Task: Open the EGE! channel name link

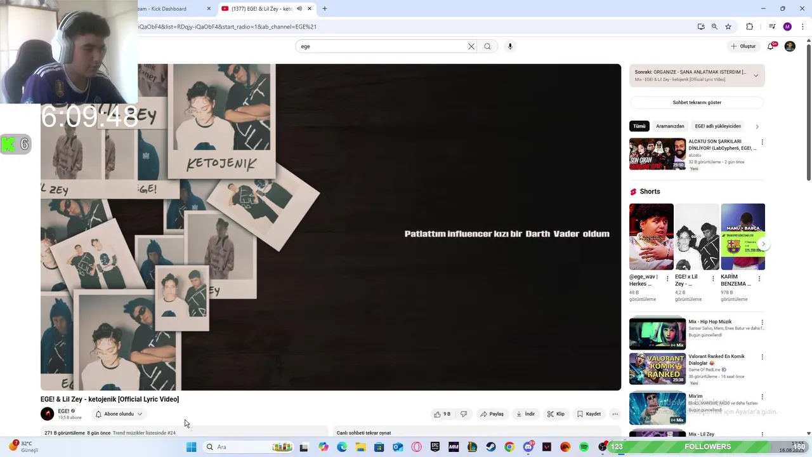Action: point(63,411)
